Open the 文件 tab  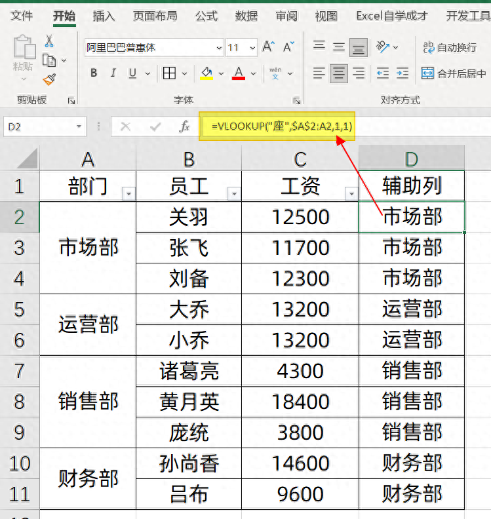coord(22,16)
